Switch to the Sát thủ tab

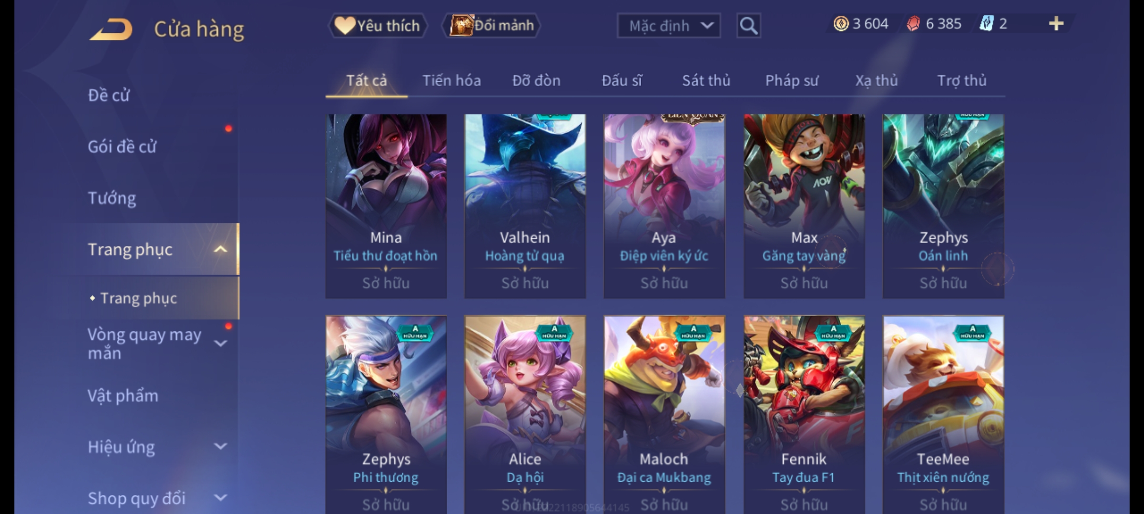706,80
